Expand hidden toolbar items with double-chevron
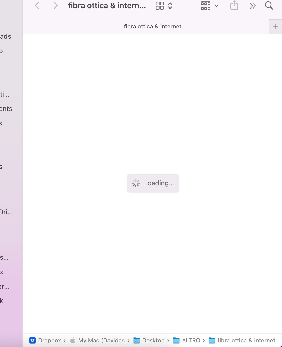Image resolution: width=282 pixels, height=347 pixels. click(252, 5)
